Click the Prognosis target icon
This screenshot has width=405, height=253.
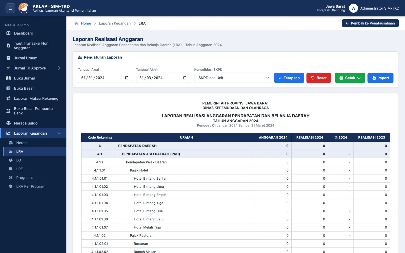[11, 178]
